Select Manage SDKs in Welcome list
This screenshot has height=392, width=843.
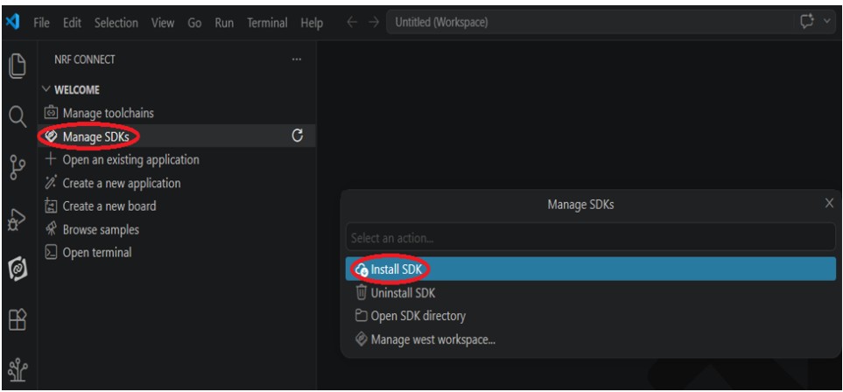176,136
